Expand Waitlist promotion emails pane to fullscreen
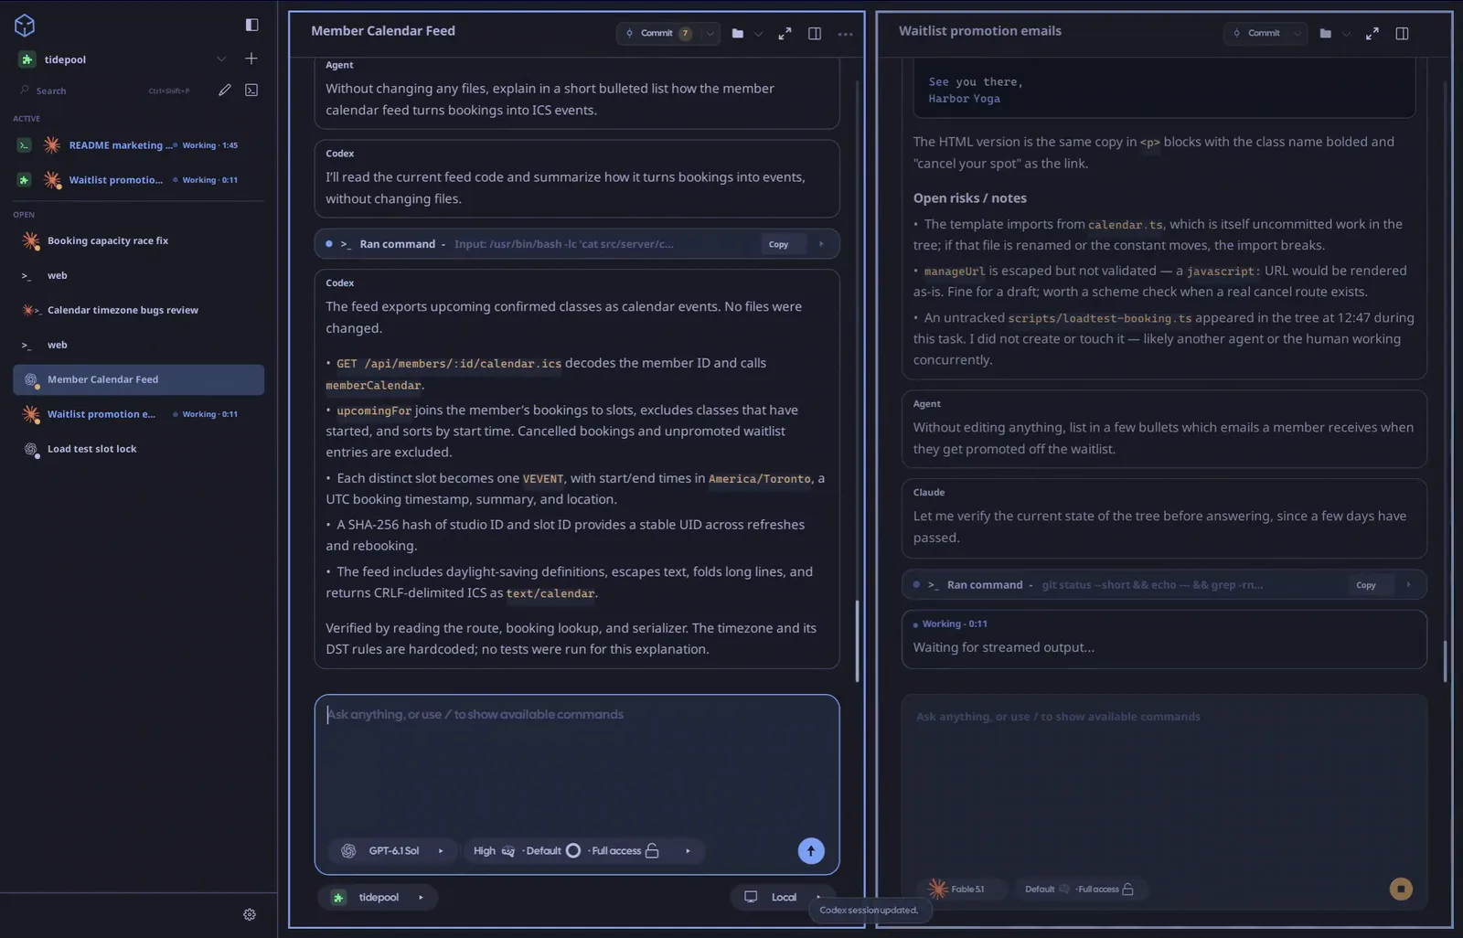The width and height of the screenshot is (1463, 938). click(x=1372, y=34)
